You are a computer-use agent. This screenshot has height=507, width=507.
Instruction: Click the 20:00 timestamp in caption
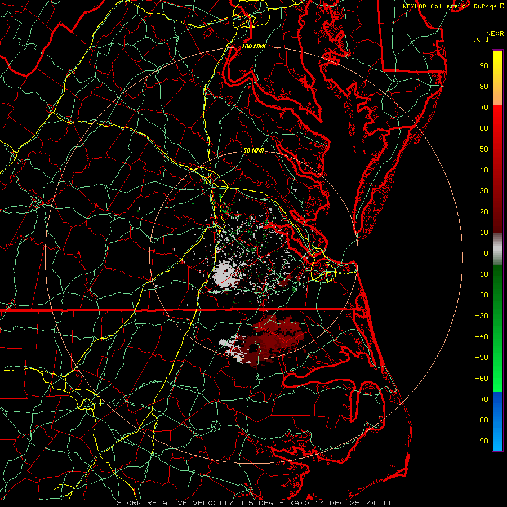377,503
